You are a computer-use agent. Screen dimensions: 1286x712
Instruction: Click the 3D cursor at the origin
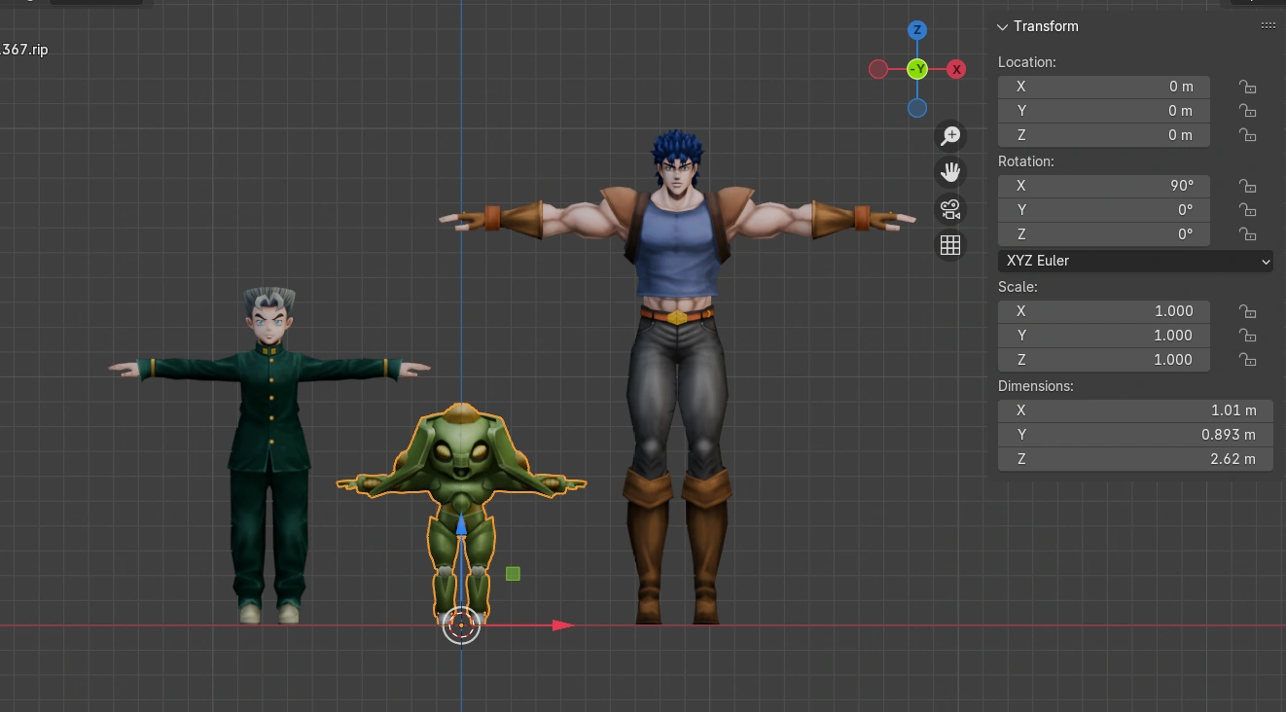click(461, 625)
